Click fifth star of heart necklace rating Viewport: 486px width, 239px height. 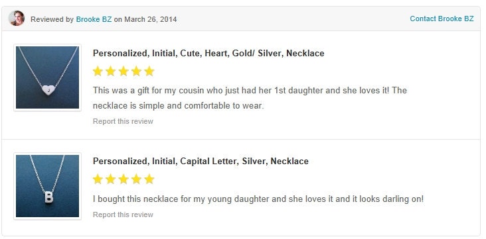coord(149,71)
